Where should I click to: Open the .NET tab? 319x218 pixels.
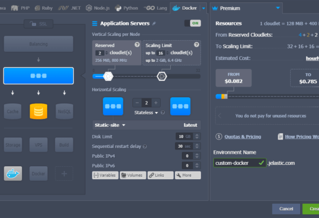69,8
